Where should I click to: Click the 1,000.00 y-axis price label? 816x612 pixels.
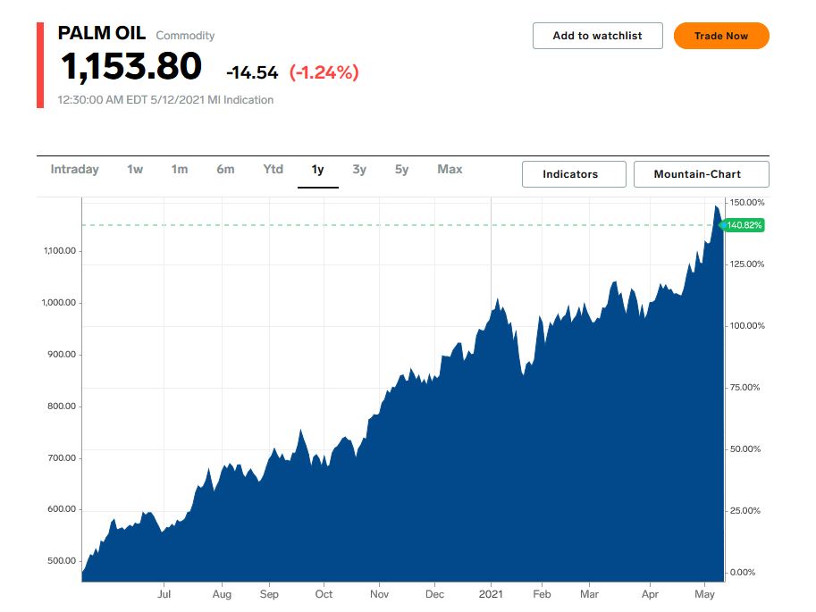point(59,303)
